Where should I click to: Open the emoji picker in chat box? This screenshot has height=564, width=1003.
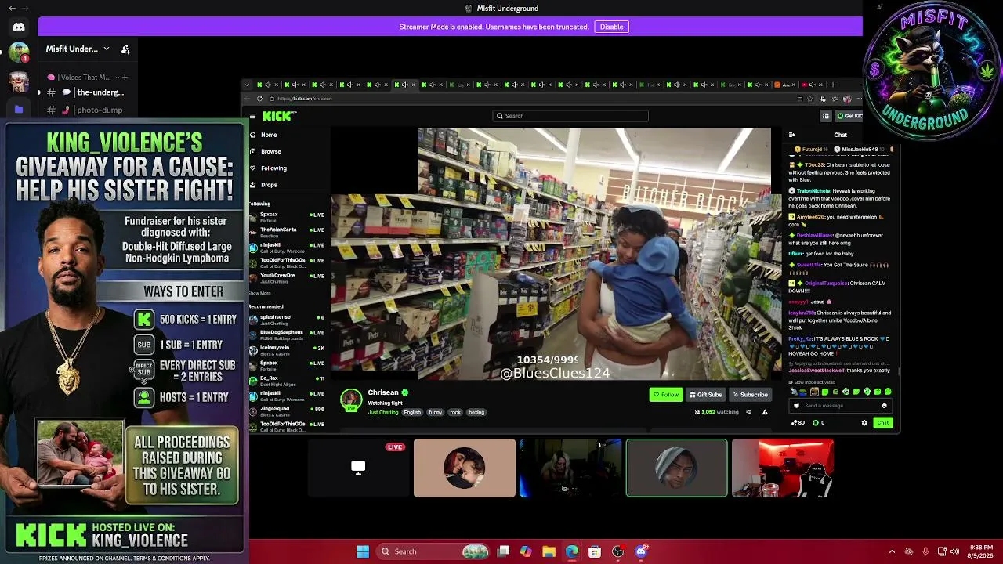(884, 406)
